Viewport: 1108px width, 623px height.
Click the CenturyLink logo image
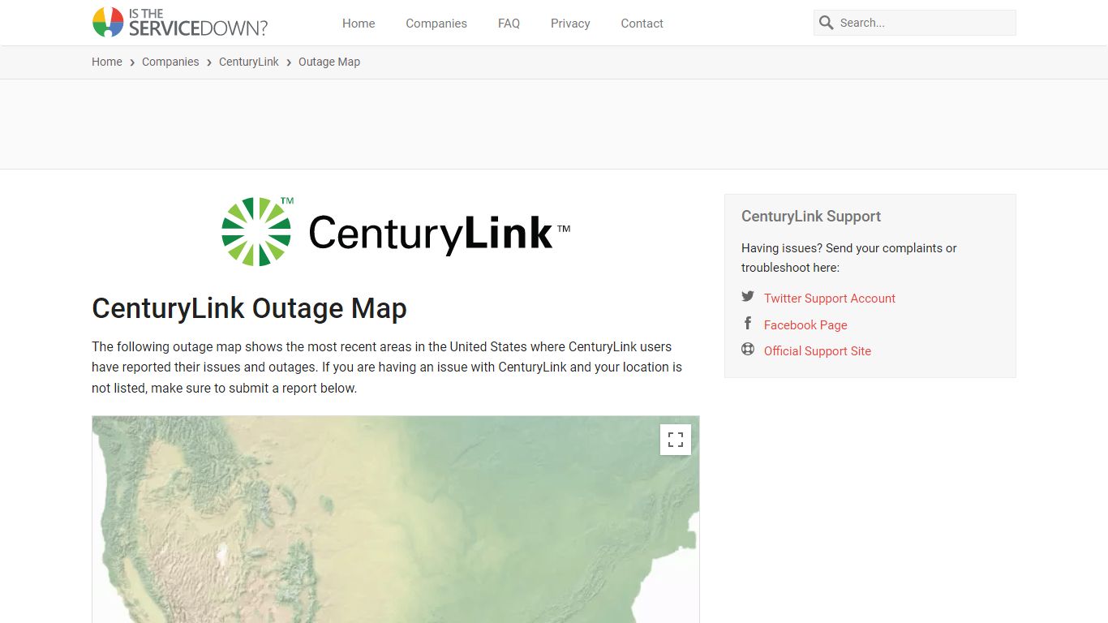coord(396,231)
